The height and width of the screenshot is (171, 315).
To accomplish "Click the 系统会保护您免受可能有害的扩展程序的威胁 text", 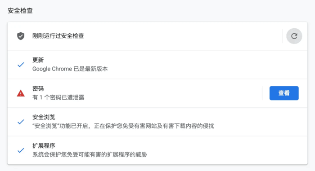I will click(90, 154).
